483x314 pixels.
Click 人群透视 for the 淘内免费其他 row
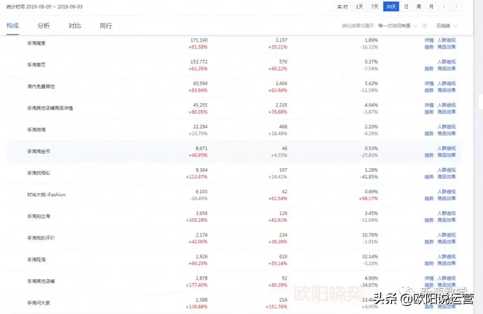(446, 83)
